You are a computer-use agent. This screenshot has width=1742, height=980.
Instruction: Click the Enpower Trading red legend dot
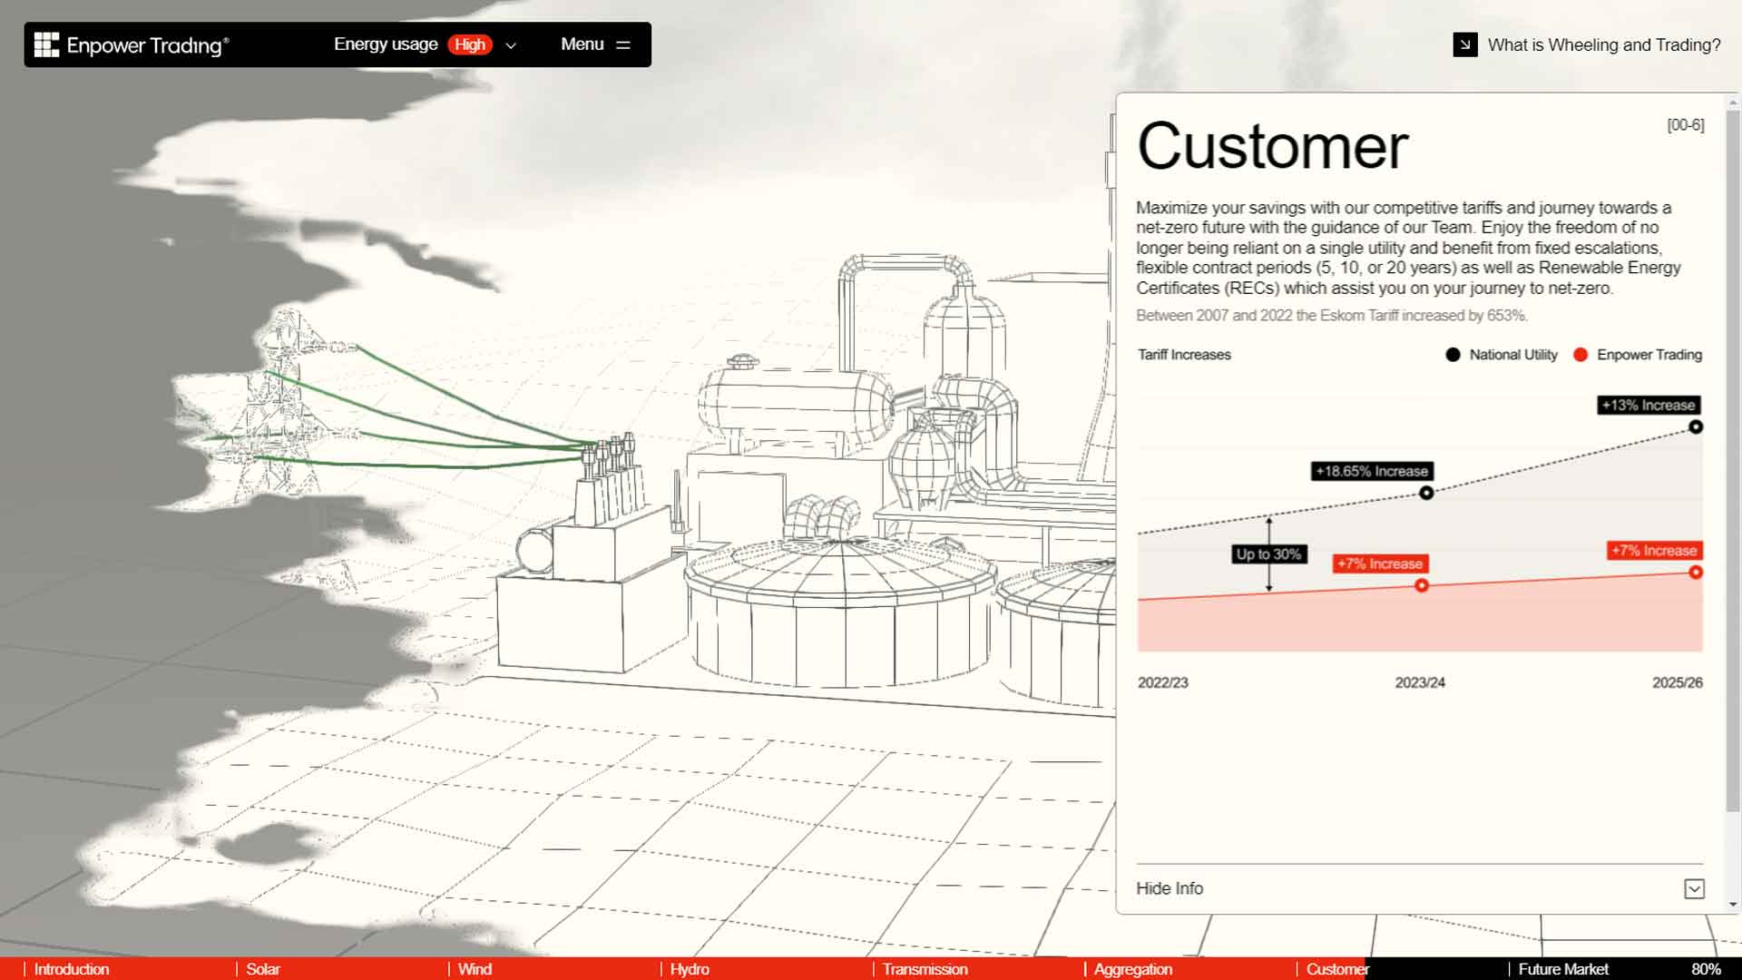click(x=1581, y=355)
